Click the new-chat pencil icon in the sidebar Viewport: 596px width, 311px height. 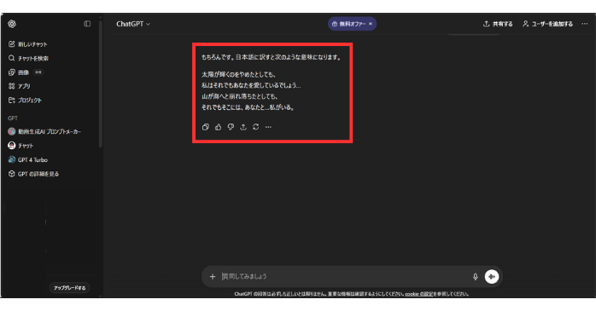click(x=11, y=44)
